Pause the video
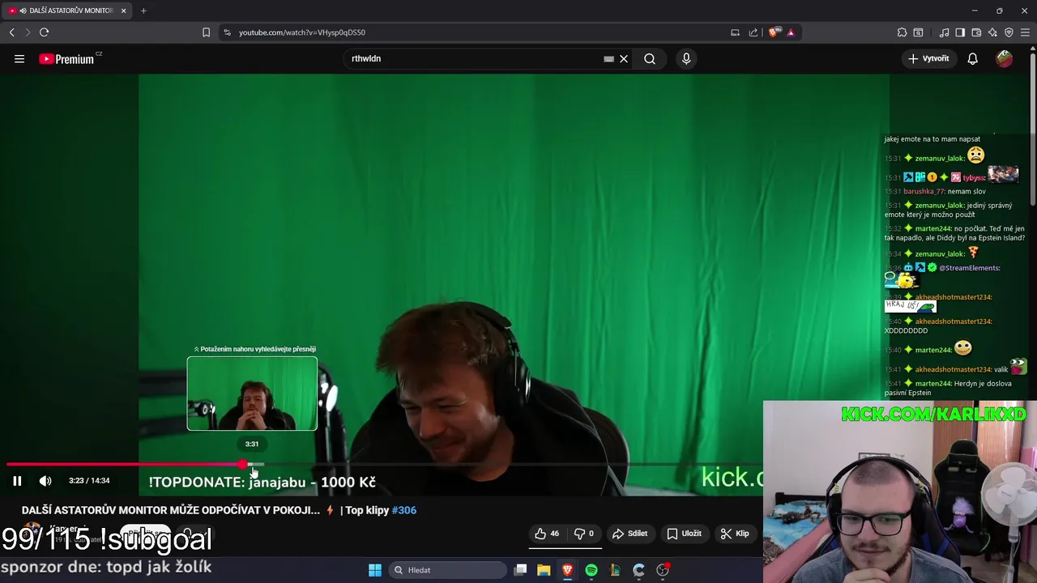 click(17, 481)
